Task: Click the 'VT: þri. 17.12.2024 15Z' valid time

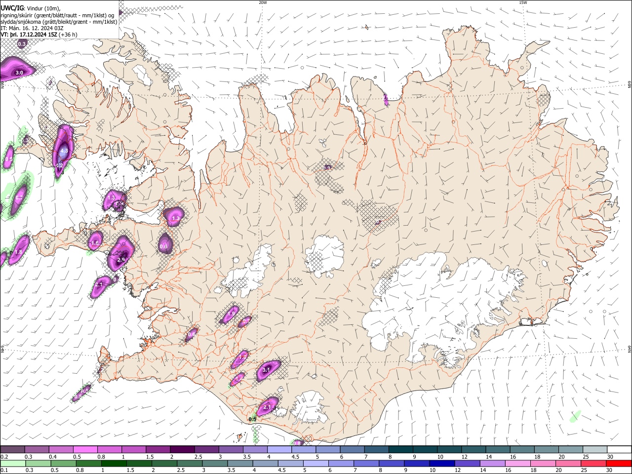Action: (x=29, y=35)
